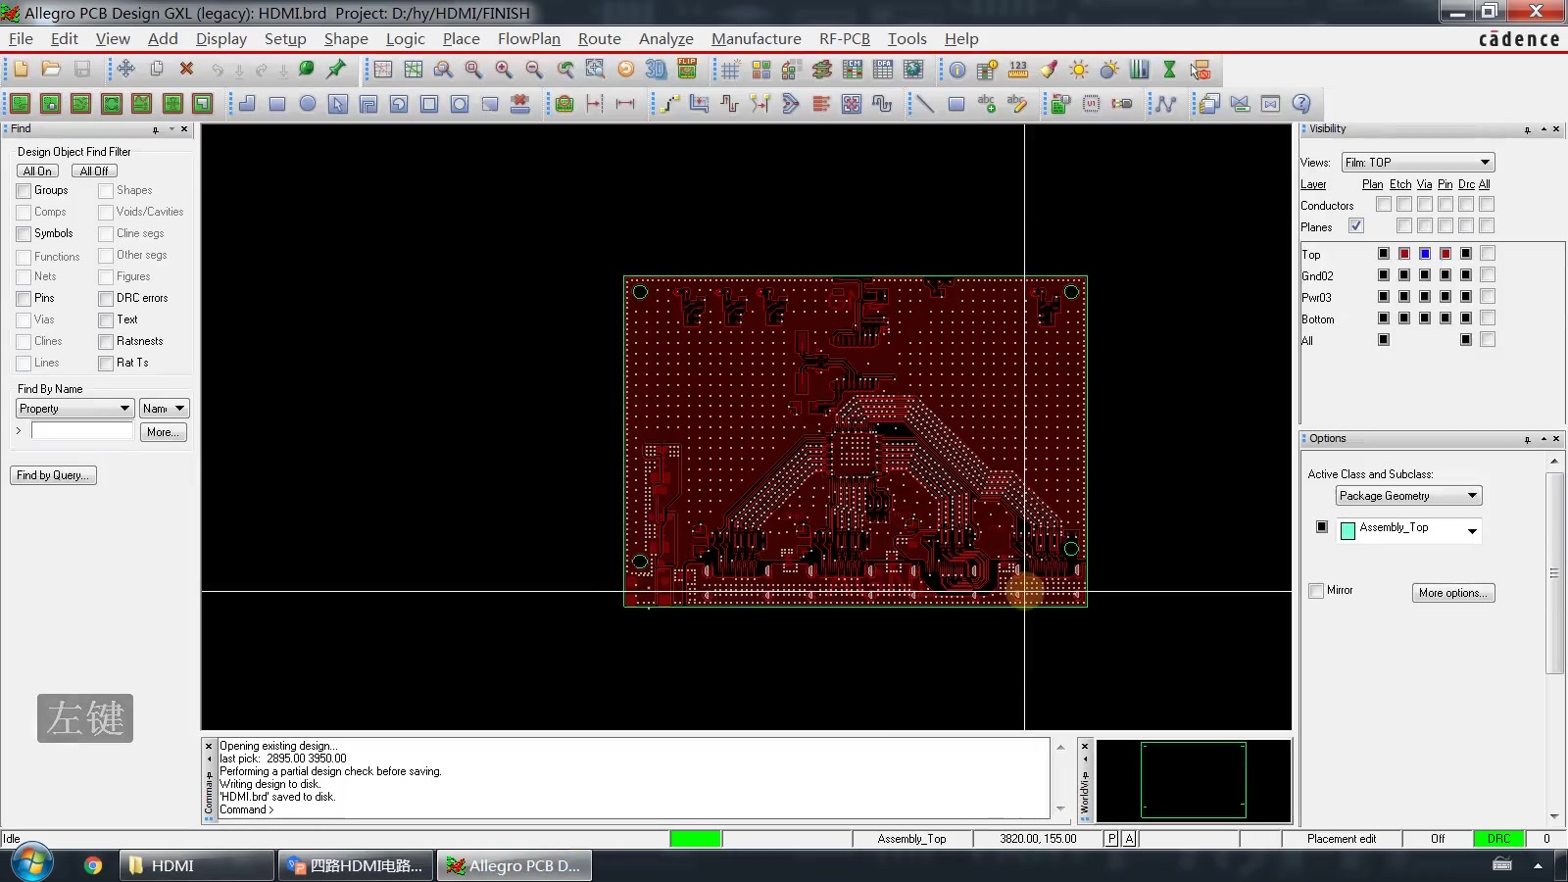Open the Route menu
The width and height of the screenshot is (1568, 882).
599,38
